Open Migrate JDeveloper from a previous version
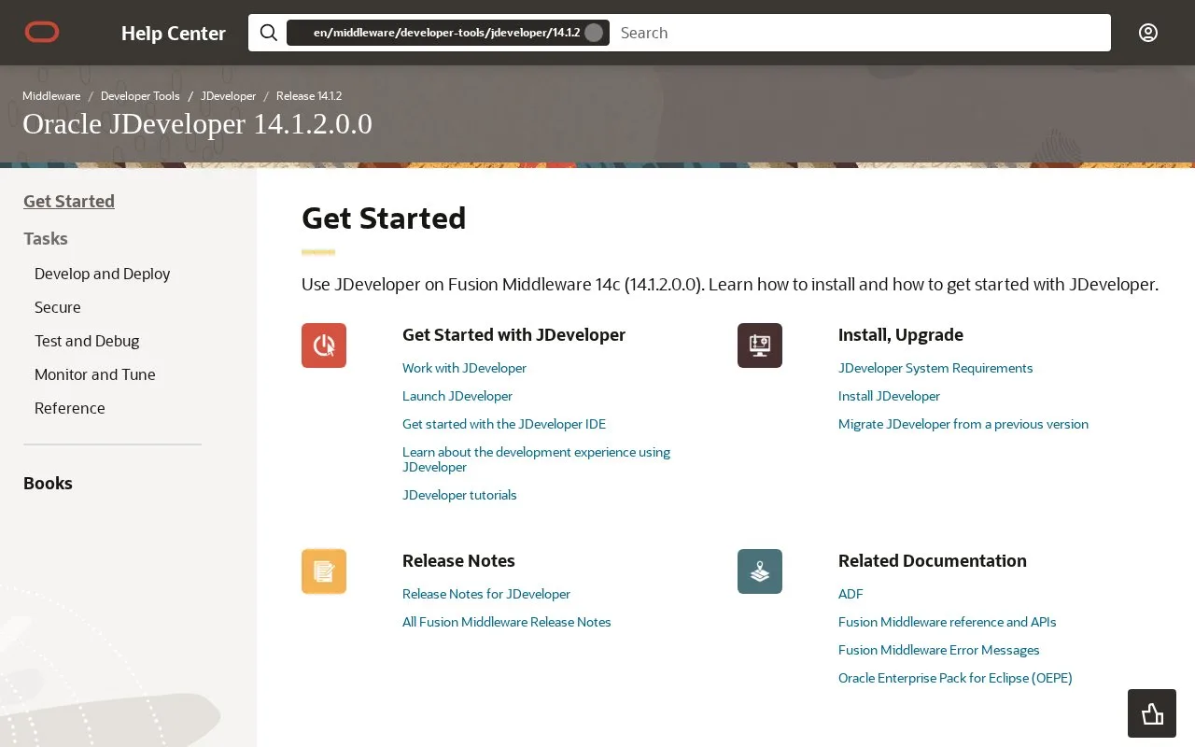The height and width of the screenshot is (747, 1195). pos(963,424)
